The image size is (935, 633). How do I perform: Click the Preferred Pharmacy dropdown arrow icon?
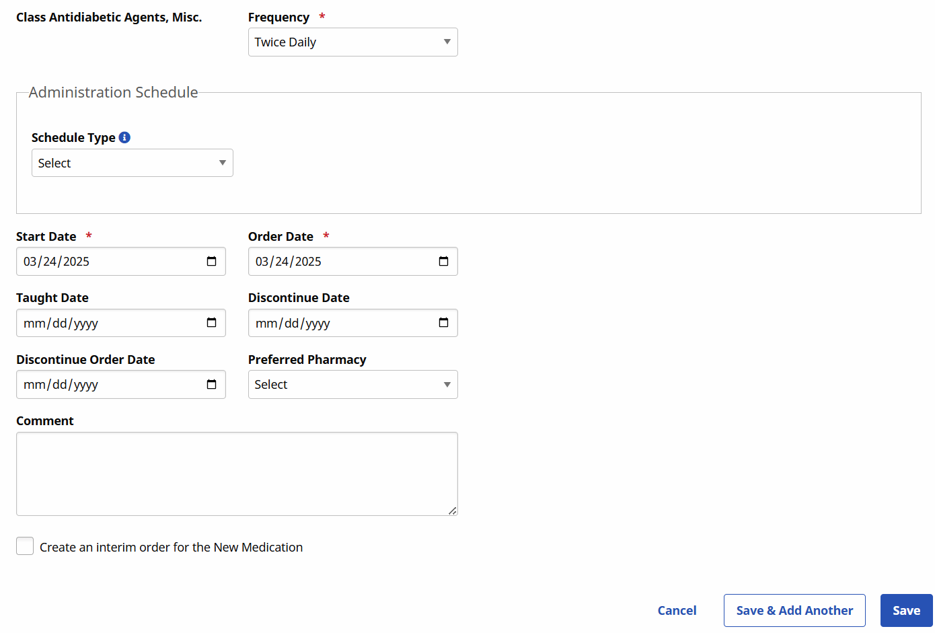(447, 384)
